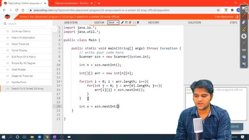Collapse the sidebar with the chevron arrow
Viewport: 249px width, 140px height.
[54, 29]
